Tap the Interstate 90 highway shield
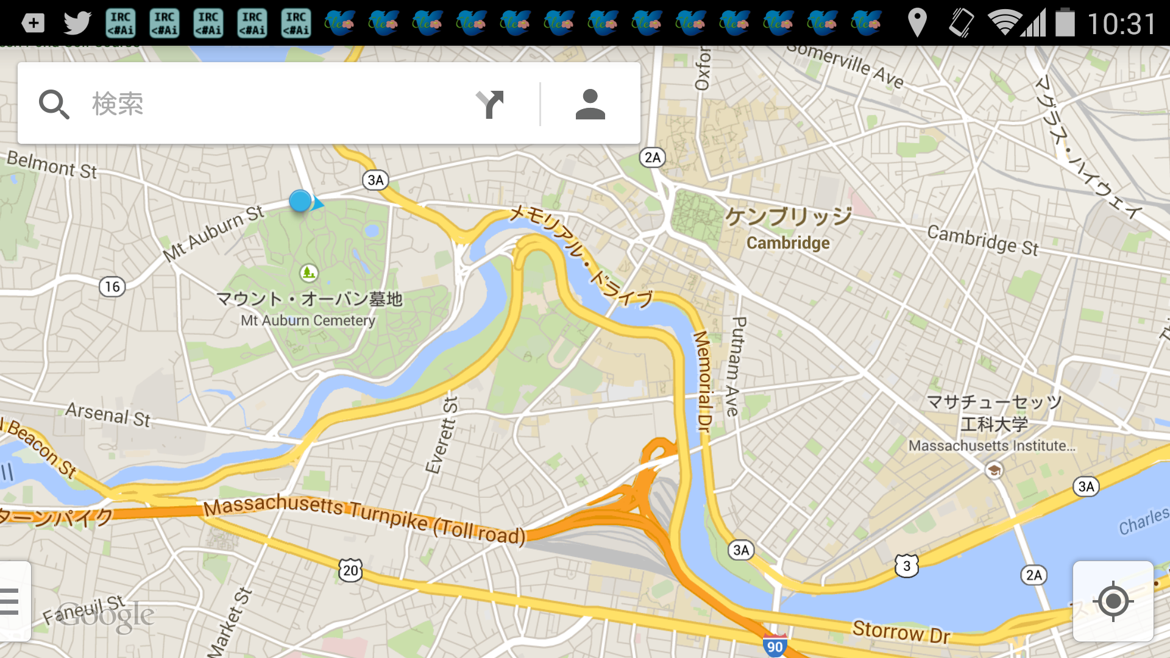Viewport: 1170px width, 658px height. point(775,646)
